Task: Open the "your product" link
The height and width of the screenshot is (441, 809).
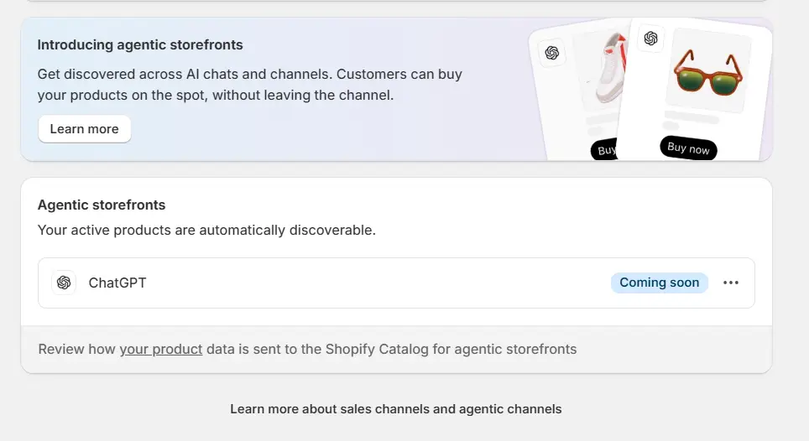Action: [x=161, y=349]
